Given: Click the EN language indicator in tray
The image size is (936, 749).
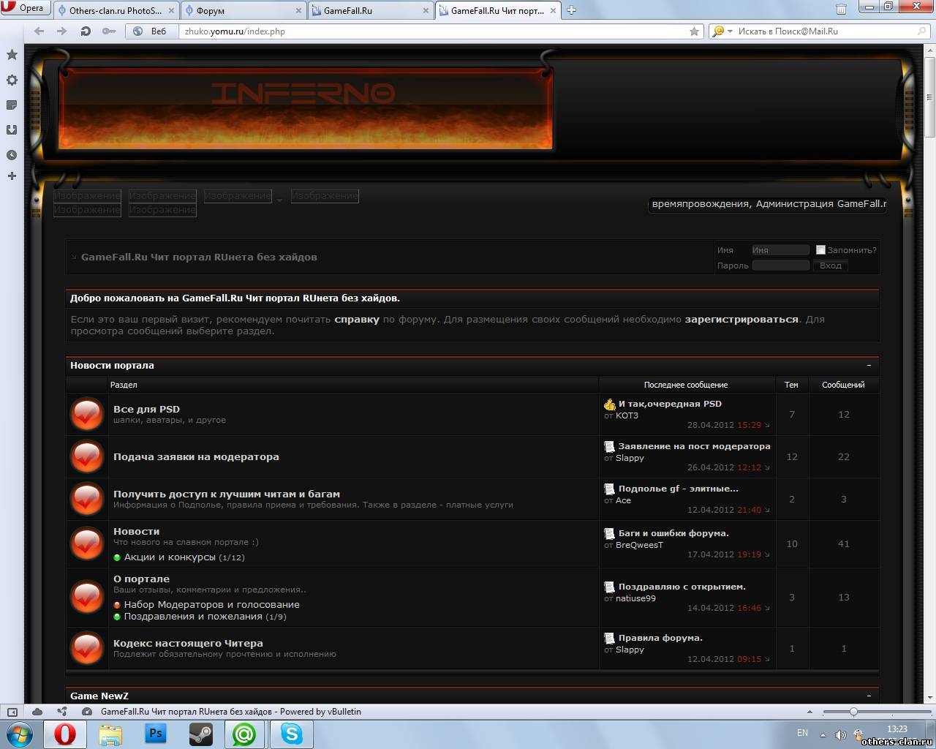Looking at the screenshot, I should coord(802,733).
